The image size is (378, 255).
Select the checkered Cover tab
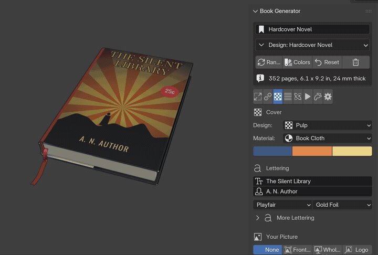click(278, 97)
